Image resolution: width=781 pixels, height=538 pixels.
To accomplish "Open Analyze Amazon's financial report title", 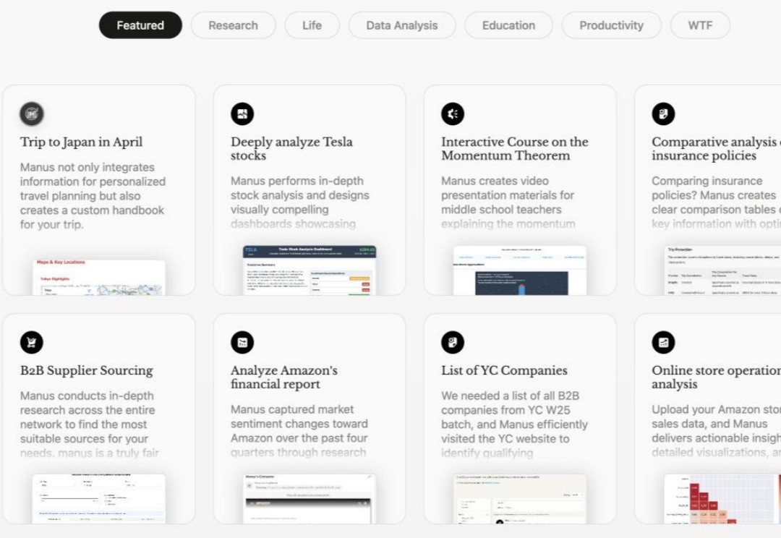I will [x=284, y=377].
